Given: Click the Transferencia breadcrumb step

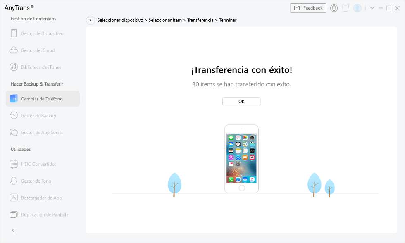Looking at the screenshot, I should pos(200,20).
